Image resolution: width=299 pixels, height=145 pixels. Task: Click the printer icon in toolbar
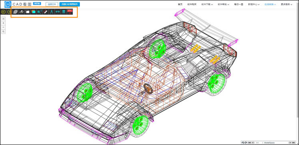point(22,12)
